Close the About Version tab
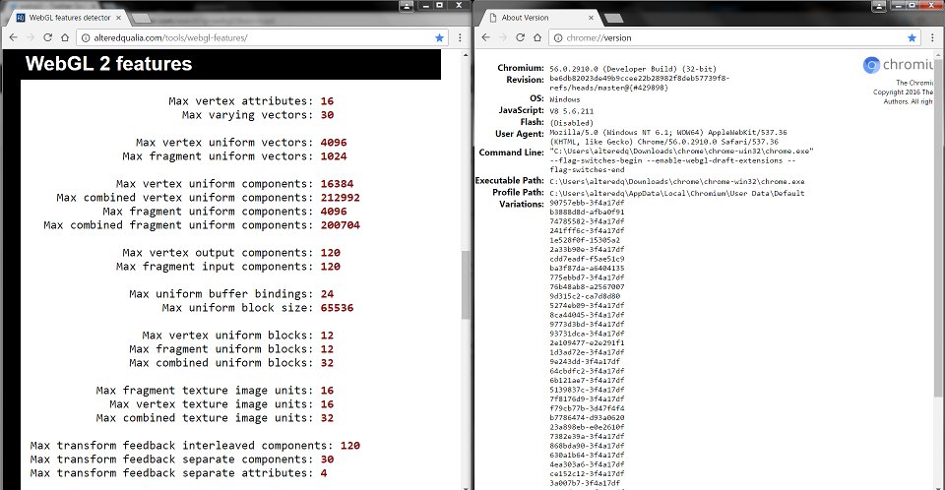The image size is (945, 490). pos(591,18)
